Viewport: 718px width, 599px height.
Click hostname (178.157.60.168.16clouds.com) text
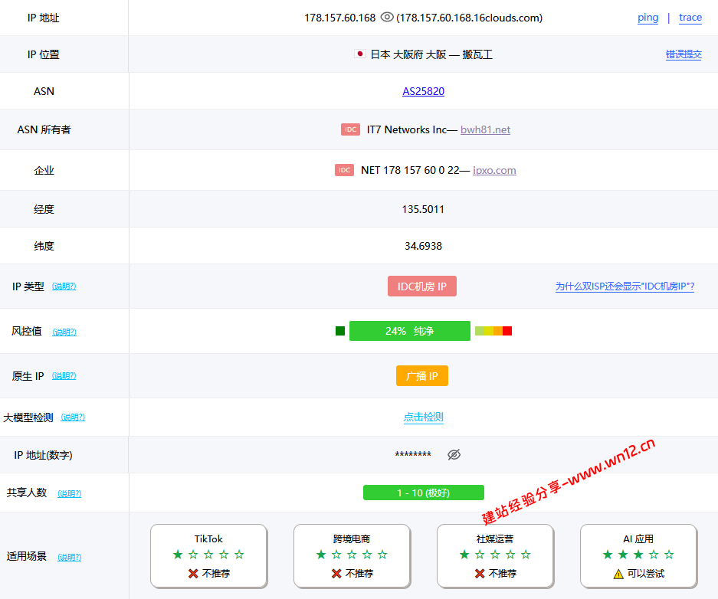click(470, 18)
